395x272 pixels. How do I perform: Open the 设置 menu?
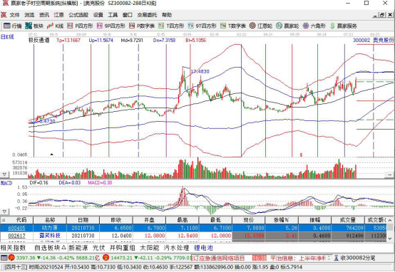coord(98,15)
